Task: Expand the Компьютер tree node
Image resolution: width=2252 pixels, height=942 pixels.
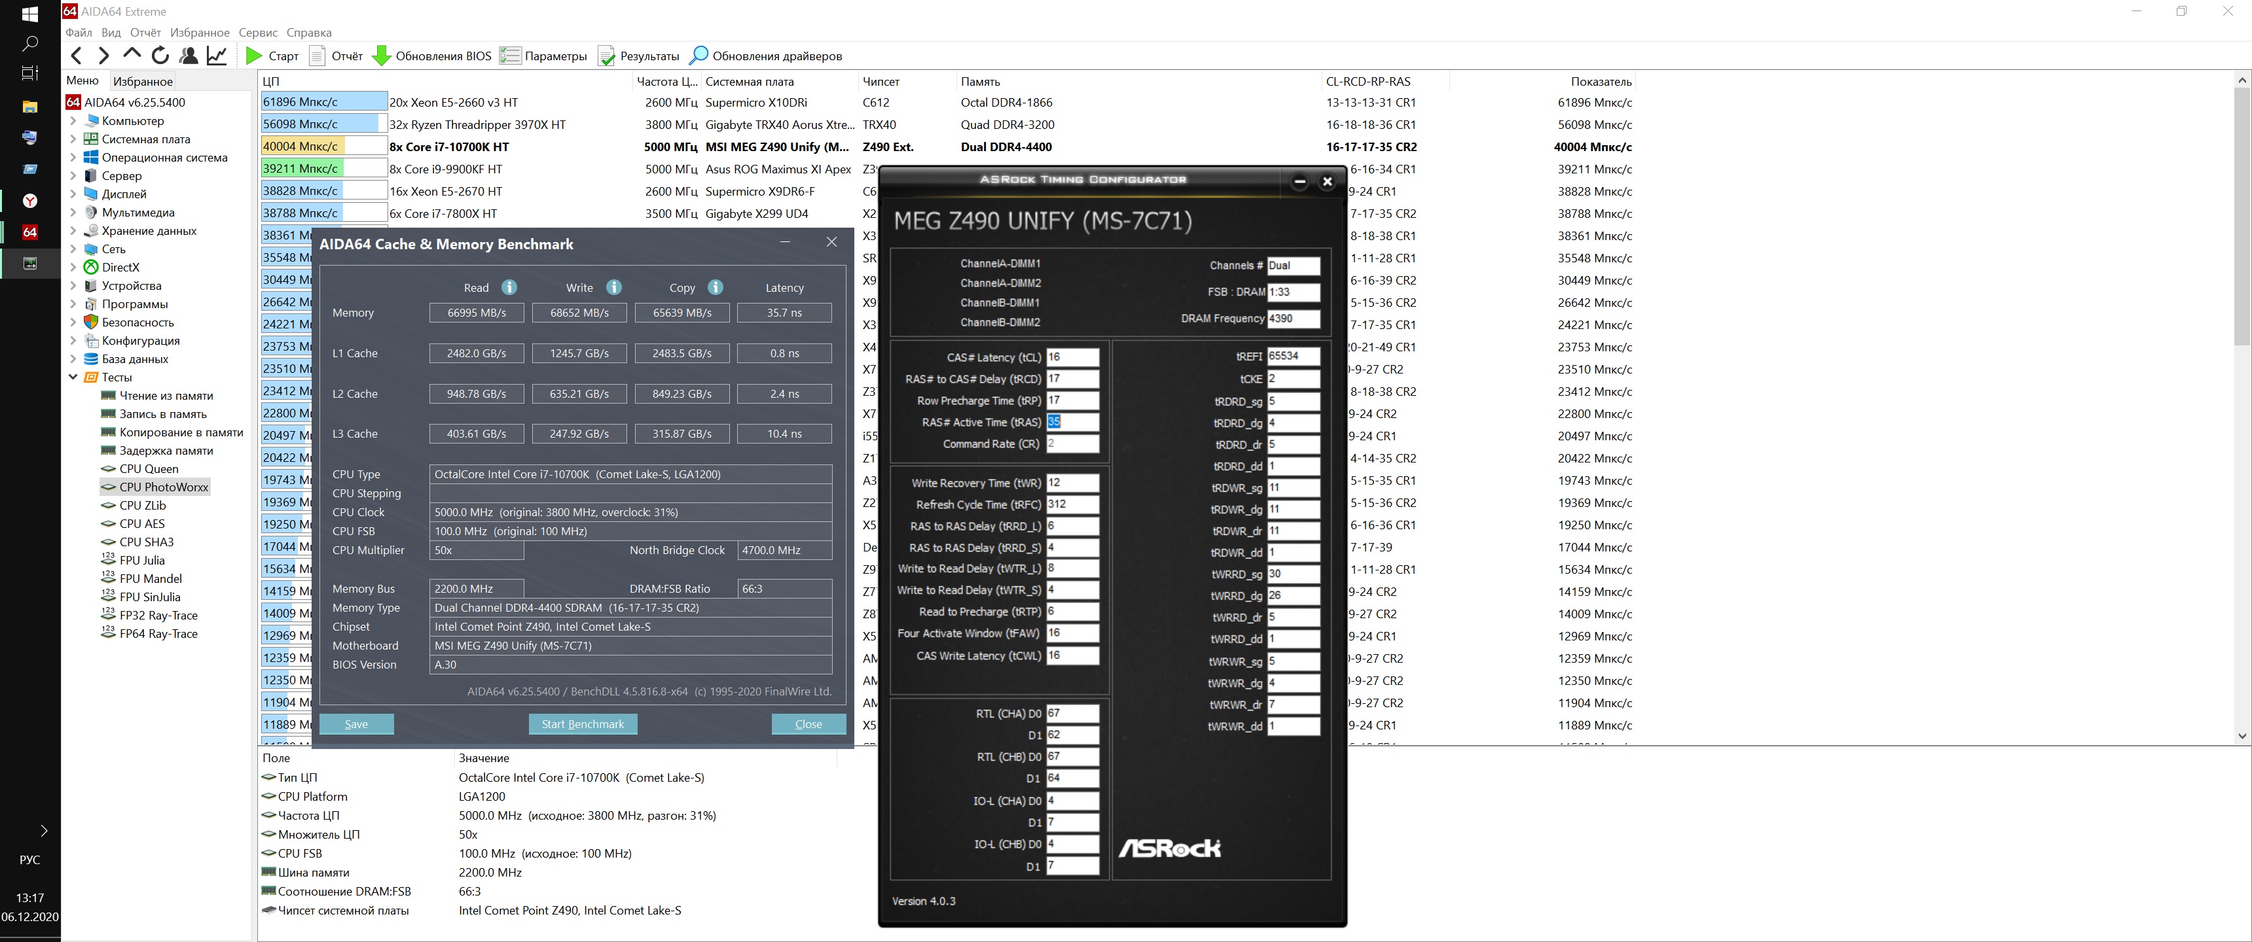Action: click(x=73, y=122)
